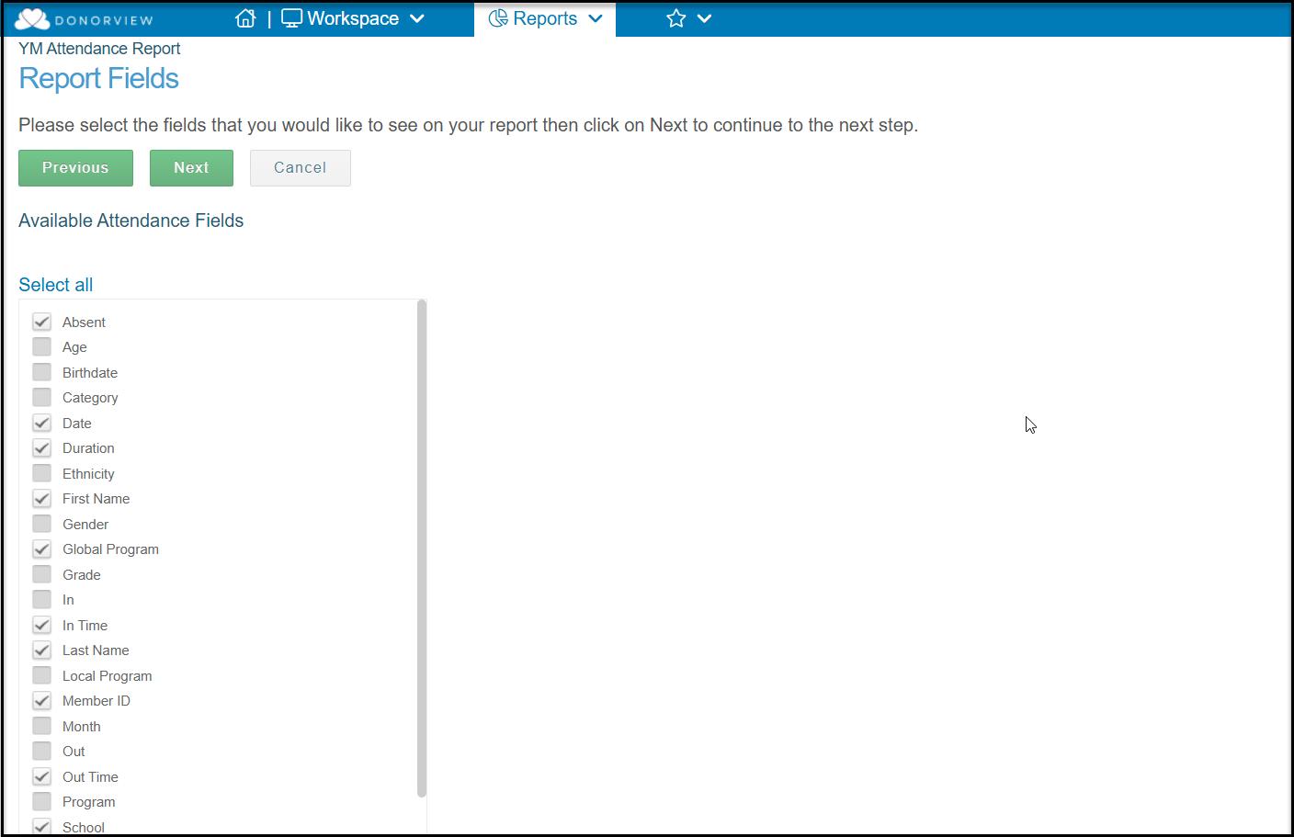Click the fields list scrollbar
1294x837 pixels.
point(422,549)
